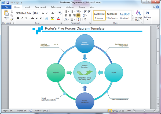
Task: Enable Print Layout view in status bar
Action: coord(110,111)
